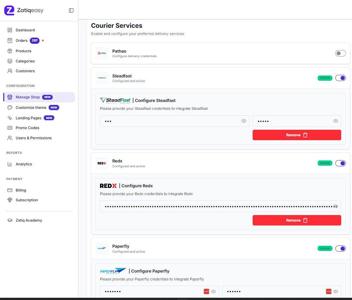The width and height of the screenshot is (352, 300).
Task: Select the Orders sidebar item
Action: coord(21,41)
